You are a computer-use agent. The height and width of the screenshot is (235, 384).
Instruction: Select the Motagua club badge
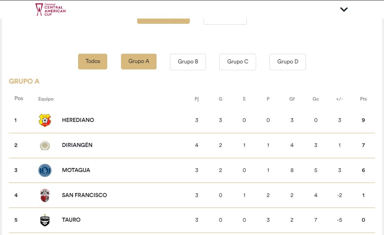45,170
